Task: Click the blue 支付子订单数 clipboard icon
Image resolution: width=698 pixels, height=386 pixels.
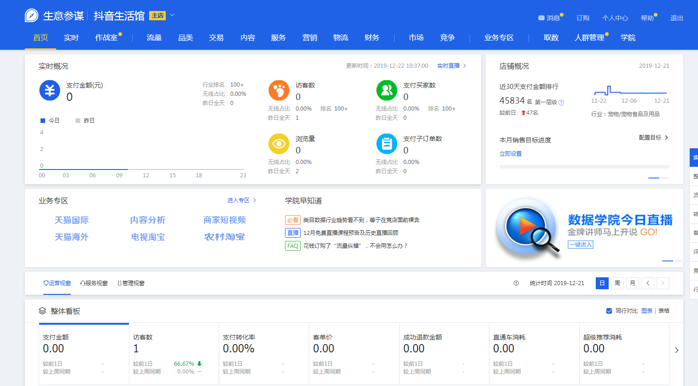Action: 386,144
